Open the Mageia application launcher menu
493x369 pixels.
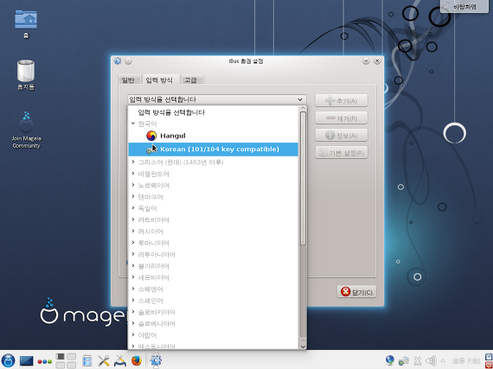(8, 360)
